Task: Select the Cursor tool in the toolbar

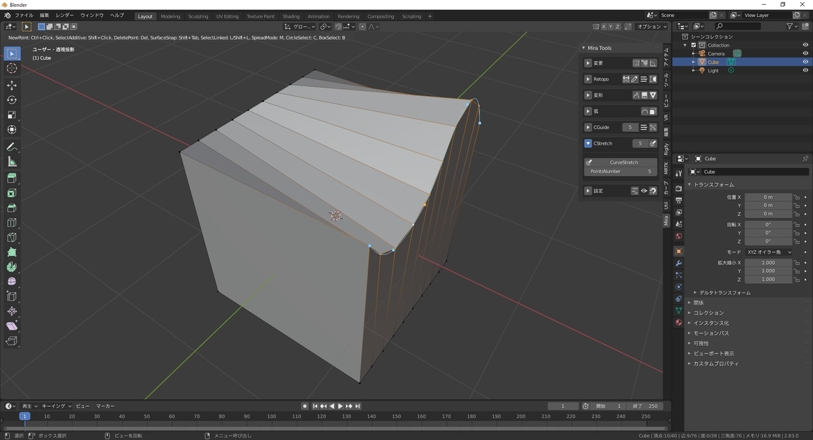Action: 12,68
